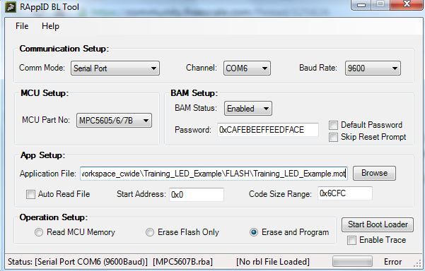
Task: Open the BAM Status dropdown showing Enabled
Action: [x=248, y=109]
